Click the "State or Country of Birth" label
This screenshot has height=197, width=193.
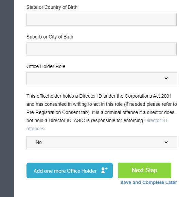pyautogui.click(x=52, y=7)
